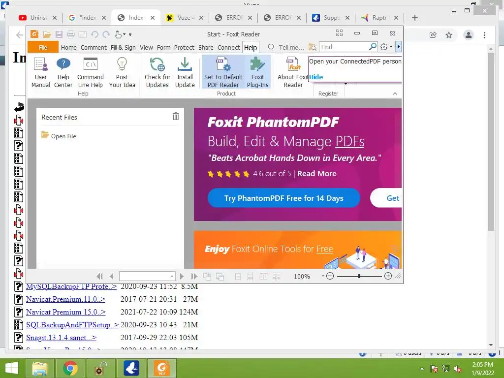Set Foxit as Default PDF Reader
This screenshot has width=504, height=378.
(223, 72)
